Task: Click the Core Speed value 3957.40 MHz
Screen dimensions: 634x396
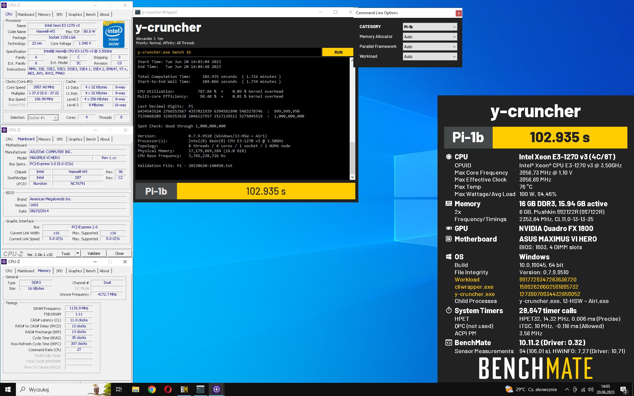Action: (x=44, y=87)
